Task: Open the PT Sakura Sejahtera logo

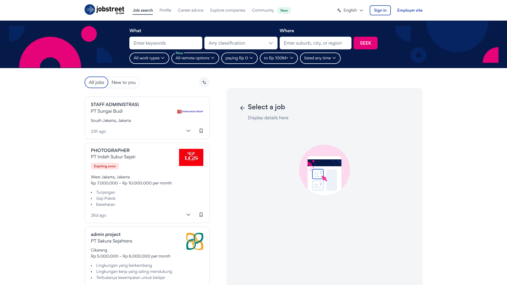Action: [195, 241]
